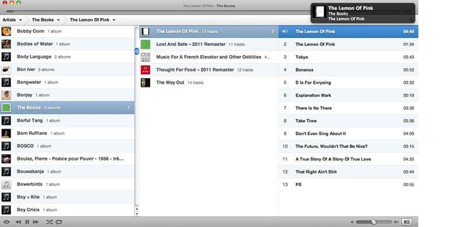
Task: Play track 3 Tokyo
Action: tap(348, 57)
